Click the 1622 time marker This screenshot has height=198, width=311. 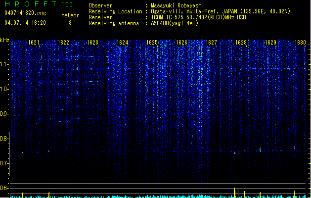63,43
